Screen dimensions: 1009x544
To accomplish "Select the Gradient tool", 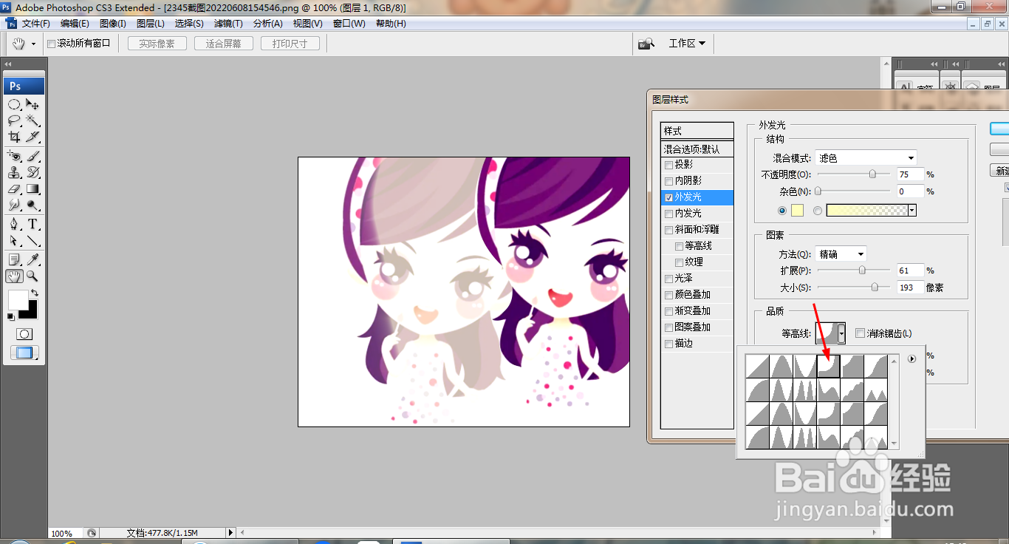I will [x=33, y=188].
